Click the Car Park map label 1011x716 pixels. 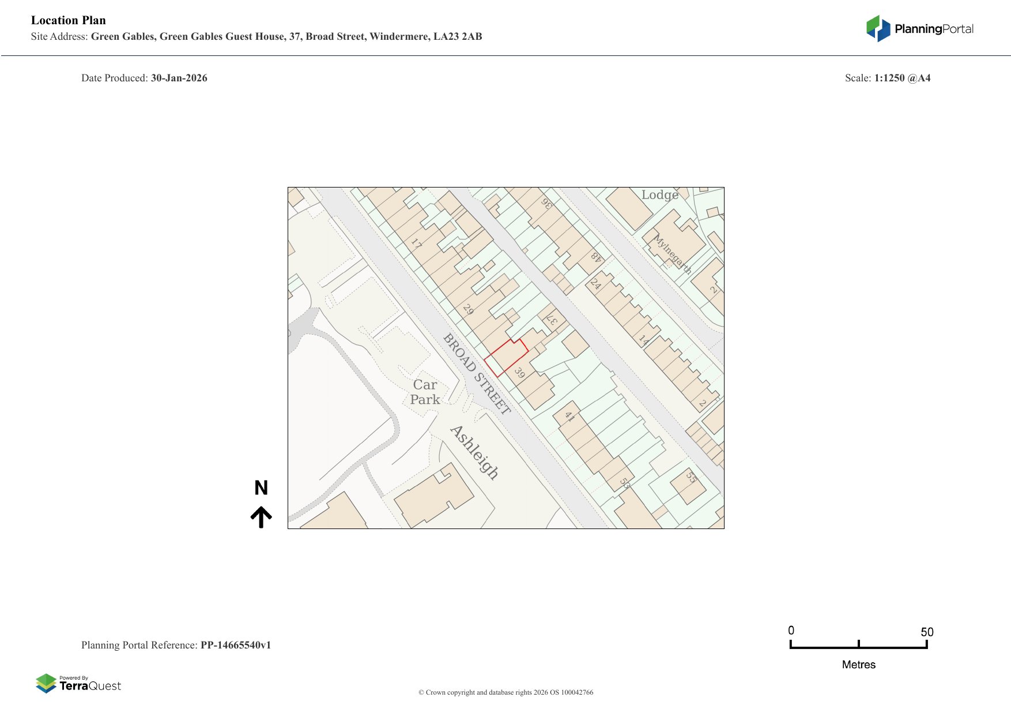pos(425,392)
